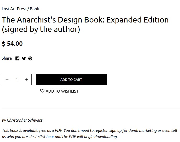Share this book on Twitter
Image resolution: width=180 pixels, height=142 pixels.
[x=24, y=59]
